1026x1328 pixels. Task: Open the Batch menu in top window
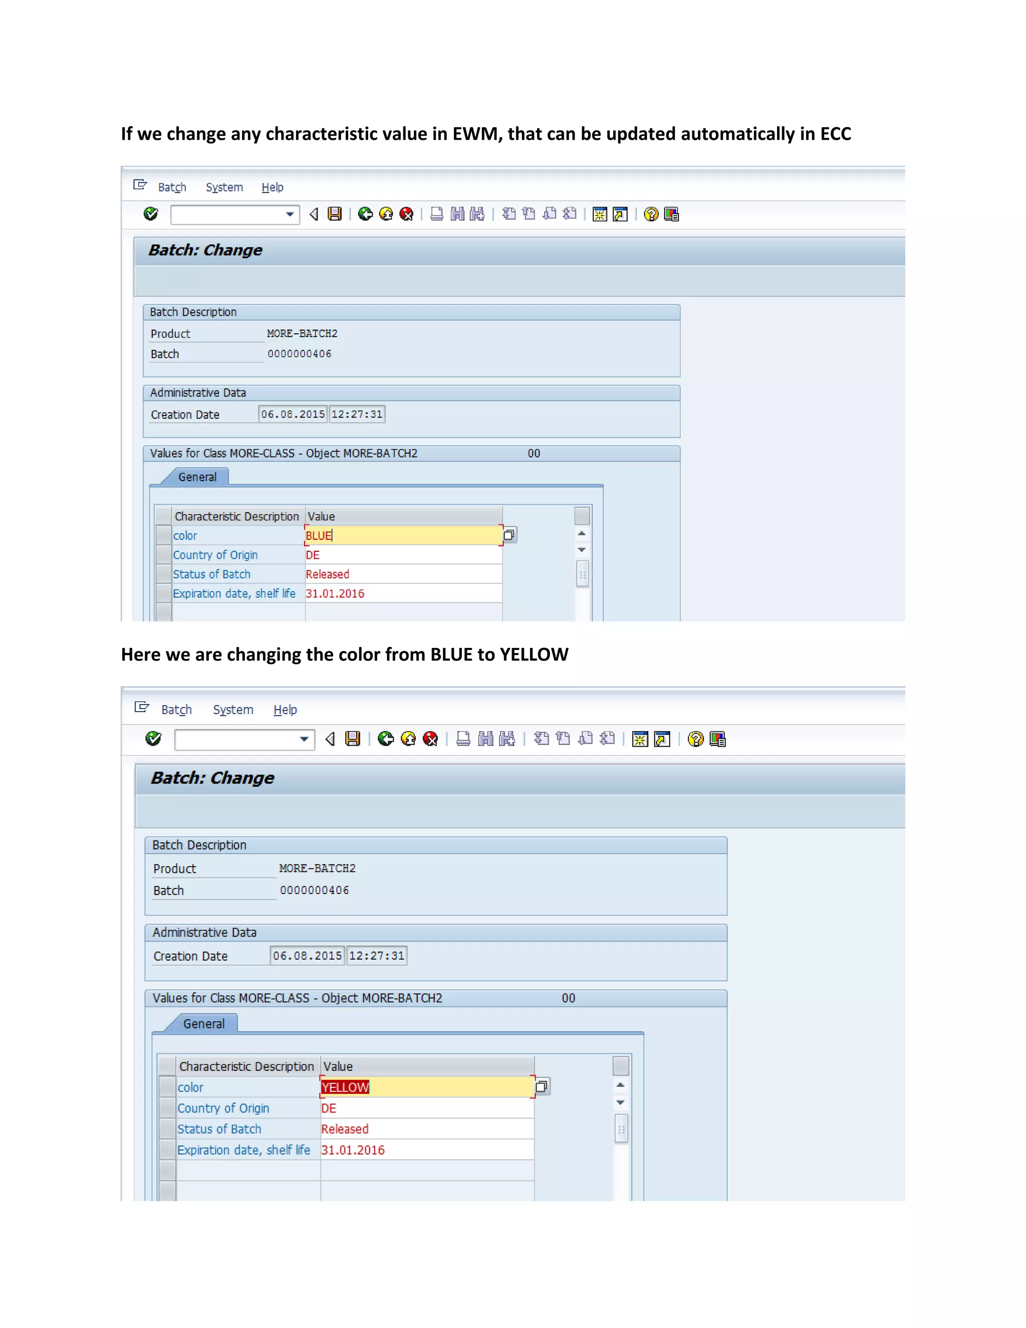click(x=172, y=187)
